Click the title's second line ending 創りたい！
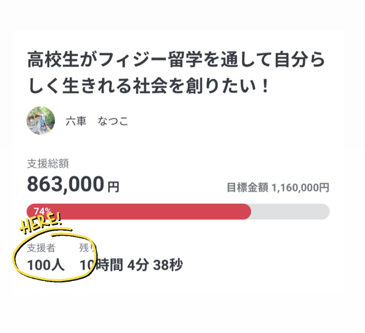This screenshot has width=365, height=333. click(150, 86)
